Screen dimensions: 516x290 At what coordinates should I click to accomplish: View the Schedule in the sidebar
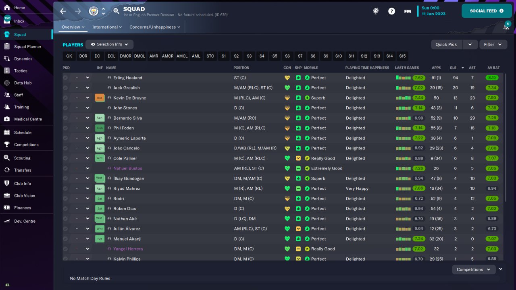click(x=27, y=133)
